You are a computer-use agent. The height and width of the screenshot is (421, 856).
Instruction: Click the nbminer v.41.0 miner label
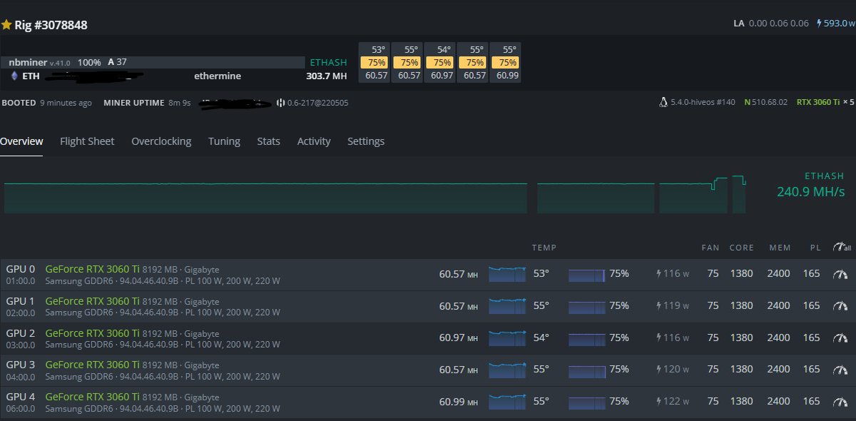[x=41, y=63]
